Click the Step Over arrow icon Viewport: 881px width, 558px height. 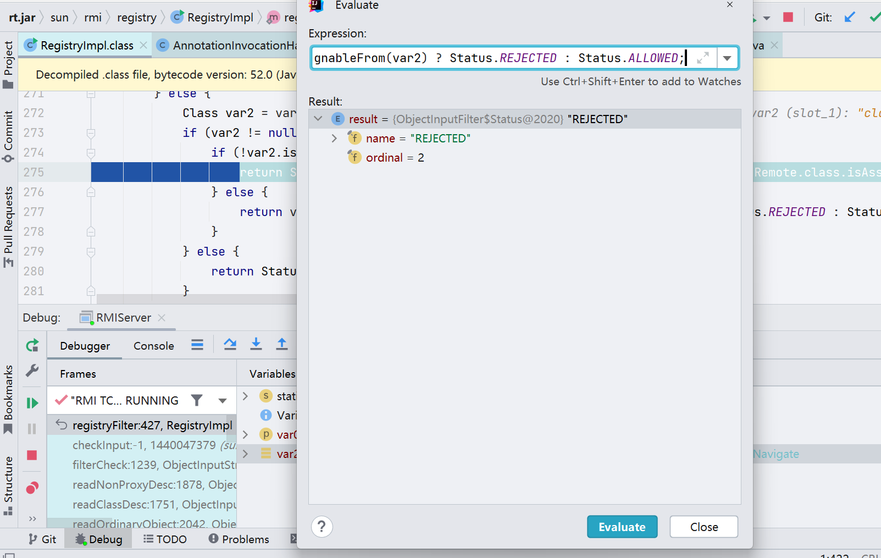tap(230, 344)
